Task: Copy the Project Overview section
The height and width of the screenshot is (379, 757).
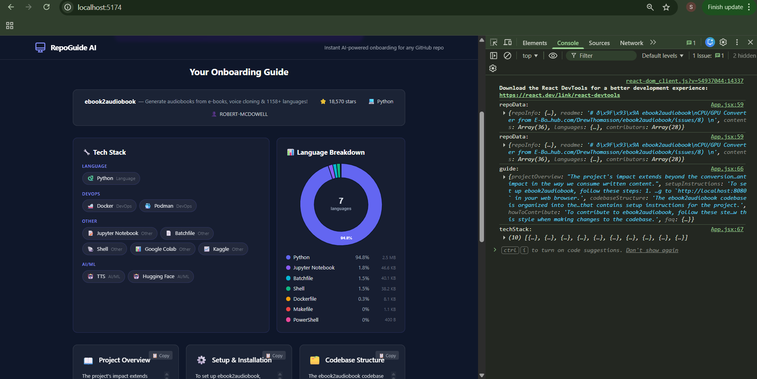Action: click(x=161, y=356)
